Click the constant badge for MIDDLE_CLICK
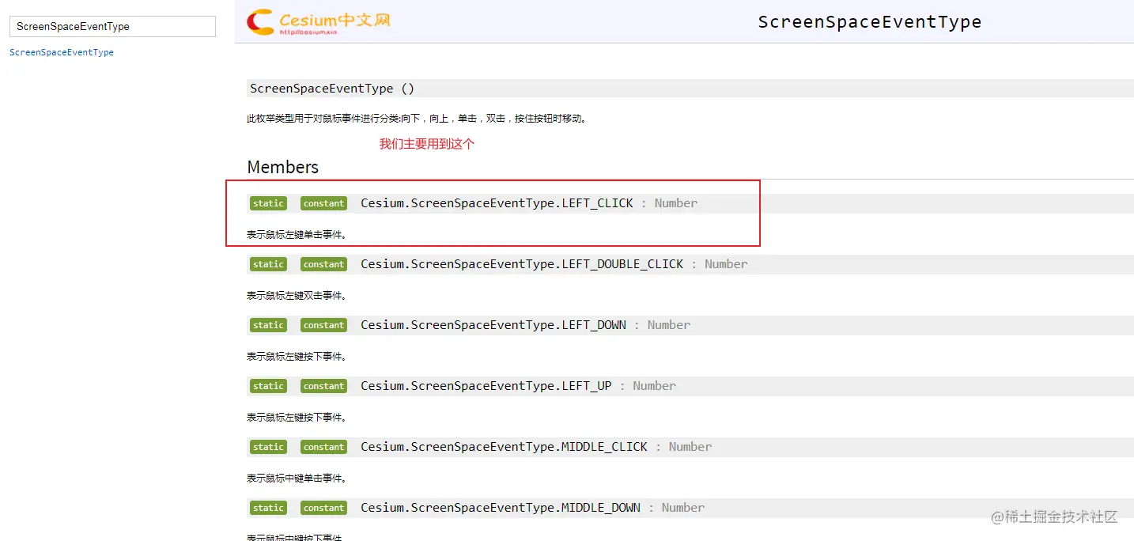1134x541 pixels. tap(323, 447)
